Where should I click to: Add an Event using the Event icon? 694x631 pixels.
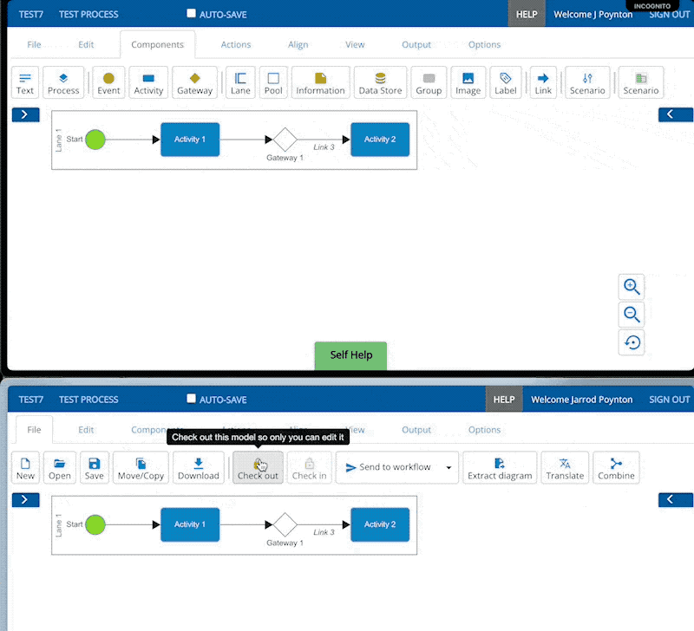(x=108, y=82)
